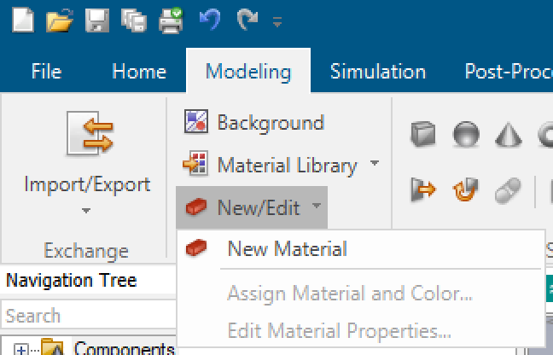Select the Rotate profile tool icon
The height and width of the screenshot is (355, 553).
(465, 191)
